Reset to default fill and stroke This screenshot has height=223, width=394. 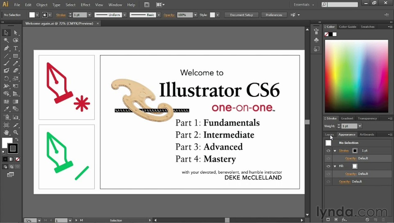click(4, 152)
